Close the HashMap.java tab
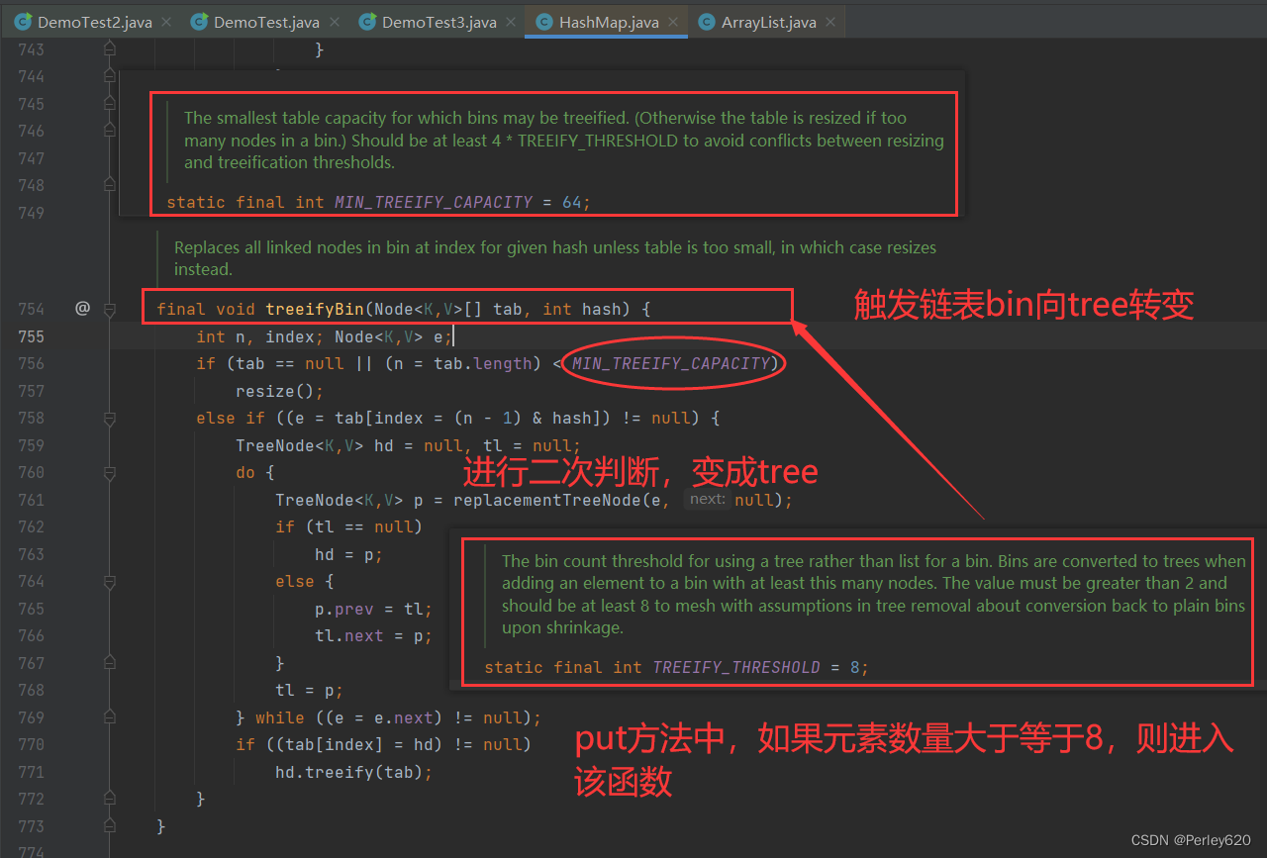 672,22
